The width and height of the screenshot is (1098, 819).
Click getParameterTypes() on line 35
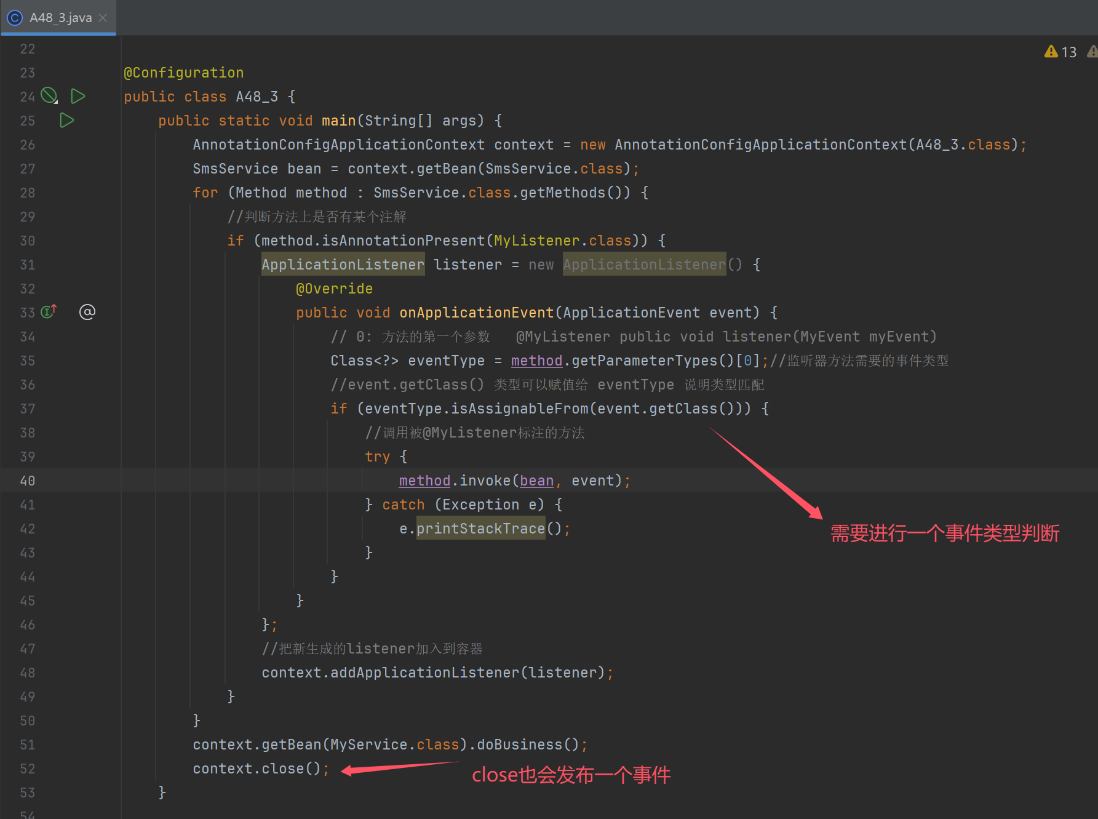point(653,361)
